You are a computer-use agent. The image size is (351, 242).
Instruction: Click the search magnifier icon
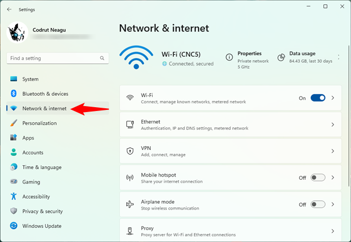point(102,58)
